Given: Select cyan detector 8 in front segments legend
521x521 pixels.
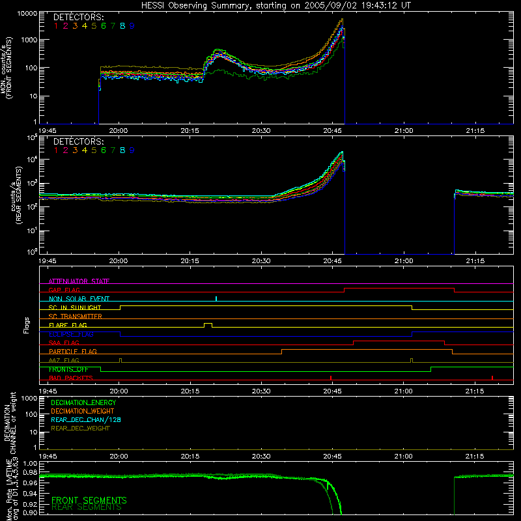Looking at the screenshot, I should click(122, 26).
